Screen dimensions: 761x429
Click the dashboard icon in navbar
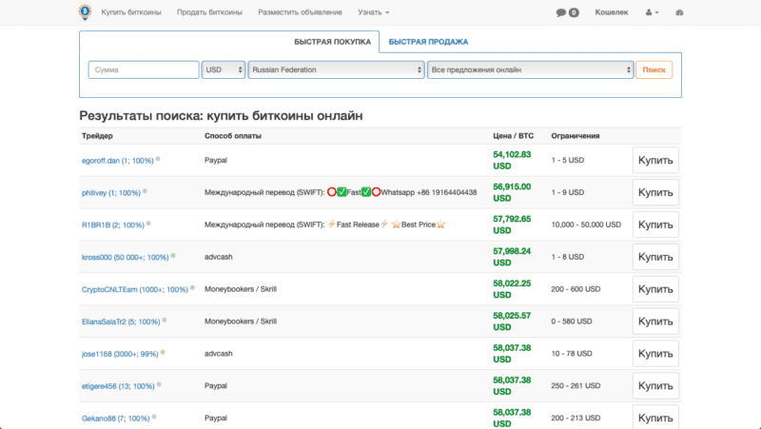pos(679,12)
